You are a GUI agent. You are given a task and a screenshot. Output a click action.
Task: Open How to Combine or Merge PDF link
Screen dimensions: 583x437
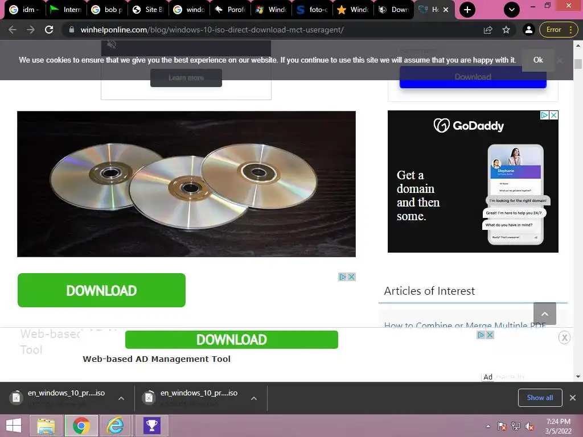(465, 325)
